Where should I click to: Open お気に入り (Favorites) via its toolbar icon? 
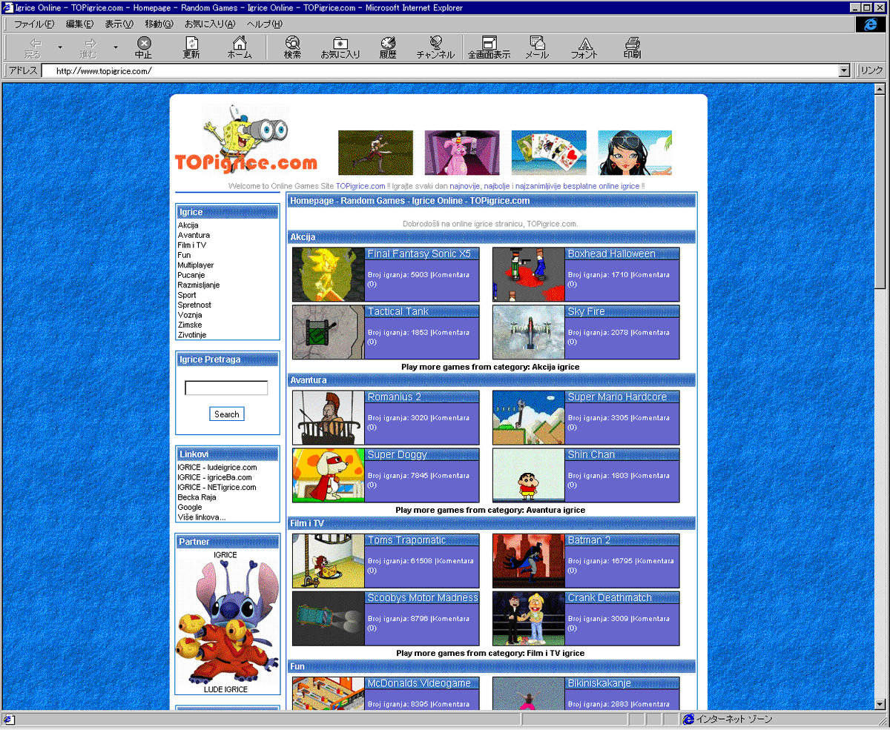340,47
